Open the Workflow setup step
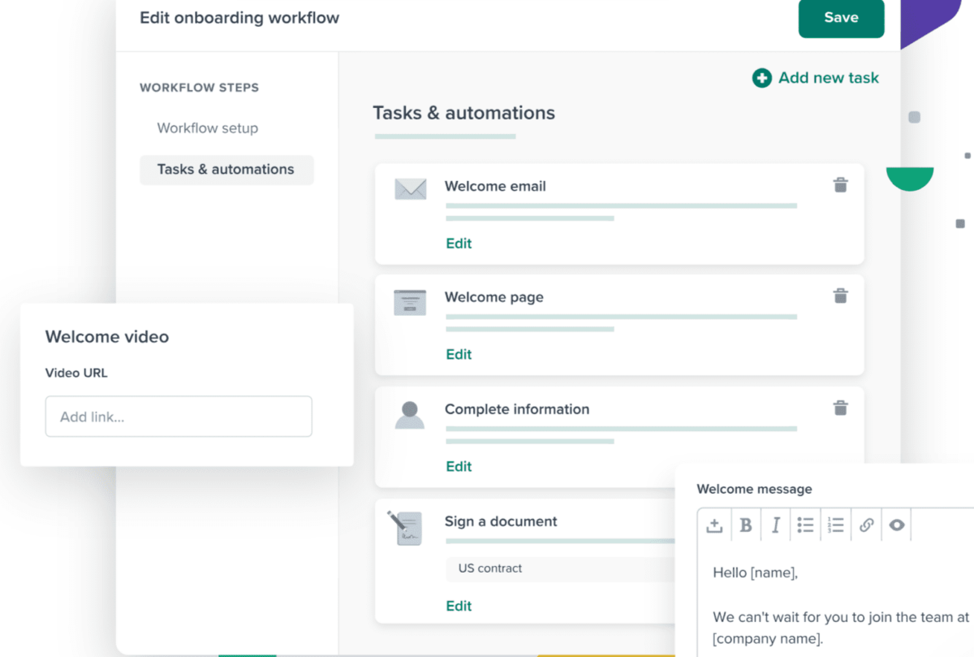The width and height of the screenshot is (974, 657). [x=208, y=128]
